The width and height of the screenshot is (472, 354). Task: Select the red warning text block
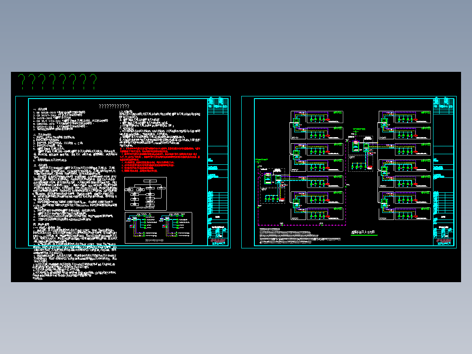(x=160, y=159)
